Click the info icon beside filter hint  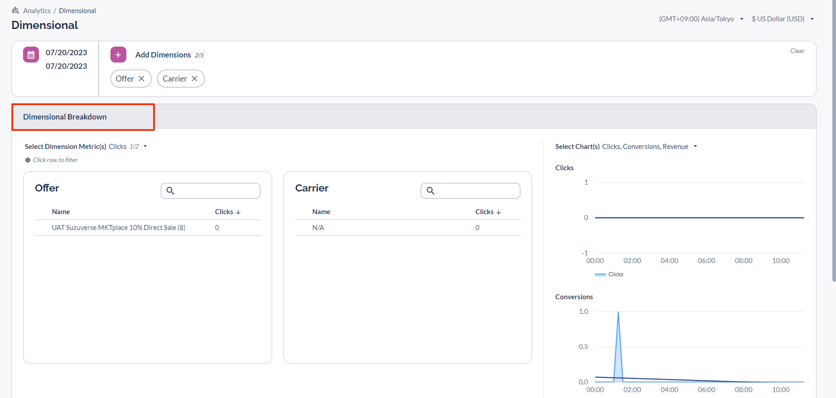28,160
